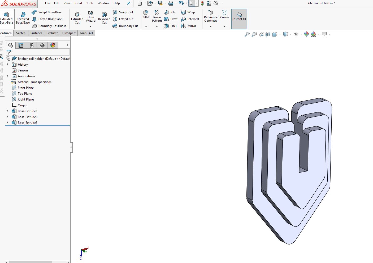This screenshot has height=263, width=373.
Task: Click the Intersect tool
Action: (x=190, y=19)
